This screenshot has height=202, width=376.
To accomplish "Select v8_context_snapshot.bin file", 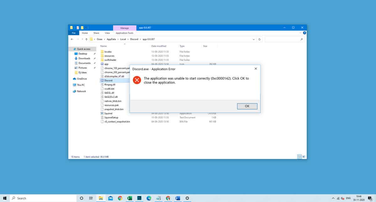I will tap(115, 122).
